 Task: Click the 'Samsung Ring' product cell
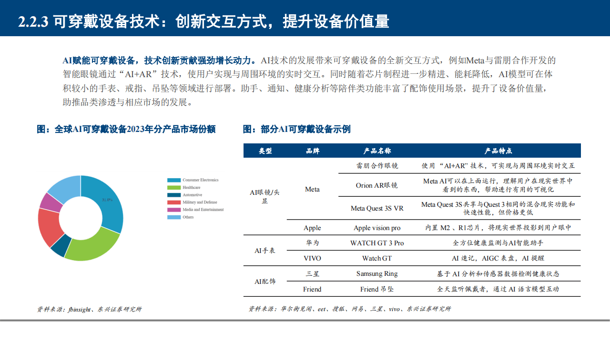click(377, 273)
